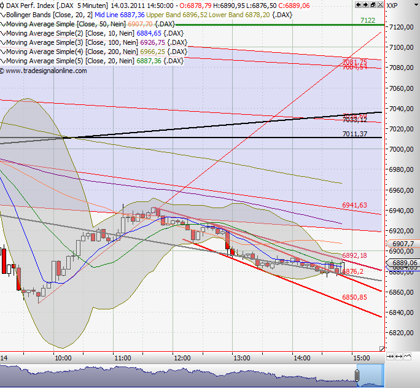Click wave icon beside Moving Average Simple(3)
This screenshot has width=420, height=388.
tap(3, 42)
